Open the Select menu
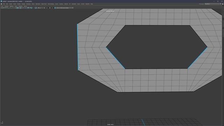This screenshot has width=224, height=126. tap(15, 4)
